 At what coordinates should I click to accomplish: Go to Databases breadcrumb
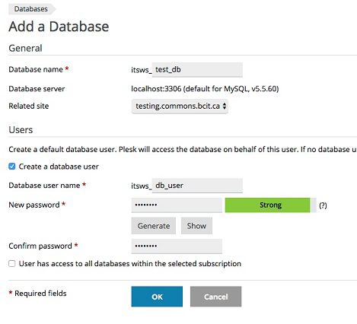tap(31, 9)
